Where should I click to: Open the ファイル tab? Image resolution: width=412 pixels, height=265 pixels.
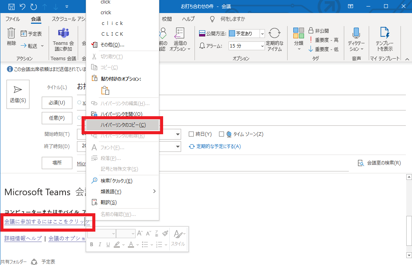[13, 19]
